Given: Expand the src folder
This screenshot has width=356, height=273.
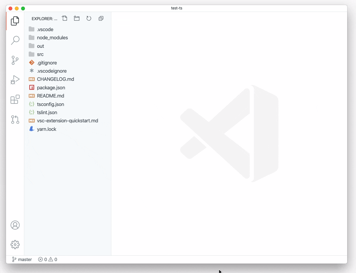Looking at the screenshot, I should click(40, 54).
